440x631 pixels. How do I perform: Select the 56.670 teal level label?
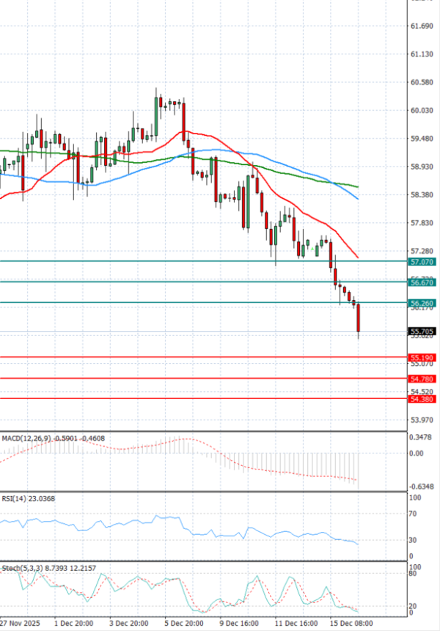pyautogui.click(x=422, y=282)
